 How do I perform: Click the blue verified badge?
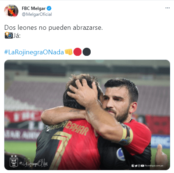pyautogui.click(x=49, y=8)
